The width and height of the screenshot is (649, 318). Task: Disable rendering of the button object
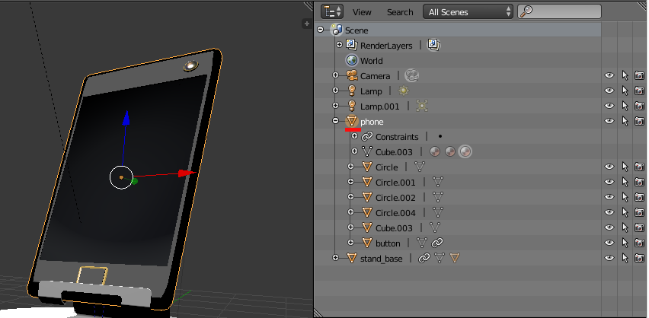click(640, 243)
